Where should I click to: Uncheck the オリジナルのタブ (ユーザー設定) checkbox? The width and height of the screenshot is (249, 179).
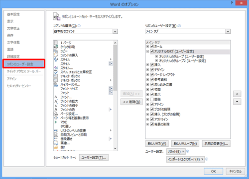[152, 52]
